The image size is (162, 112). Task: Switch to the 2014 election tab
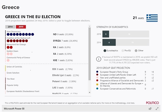[x=10, y=27]
